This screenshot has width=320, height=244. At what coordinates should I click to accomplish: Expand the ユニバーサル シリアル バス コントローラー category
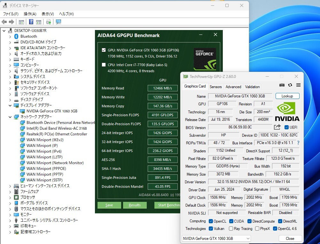click(x=10, y=221)
